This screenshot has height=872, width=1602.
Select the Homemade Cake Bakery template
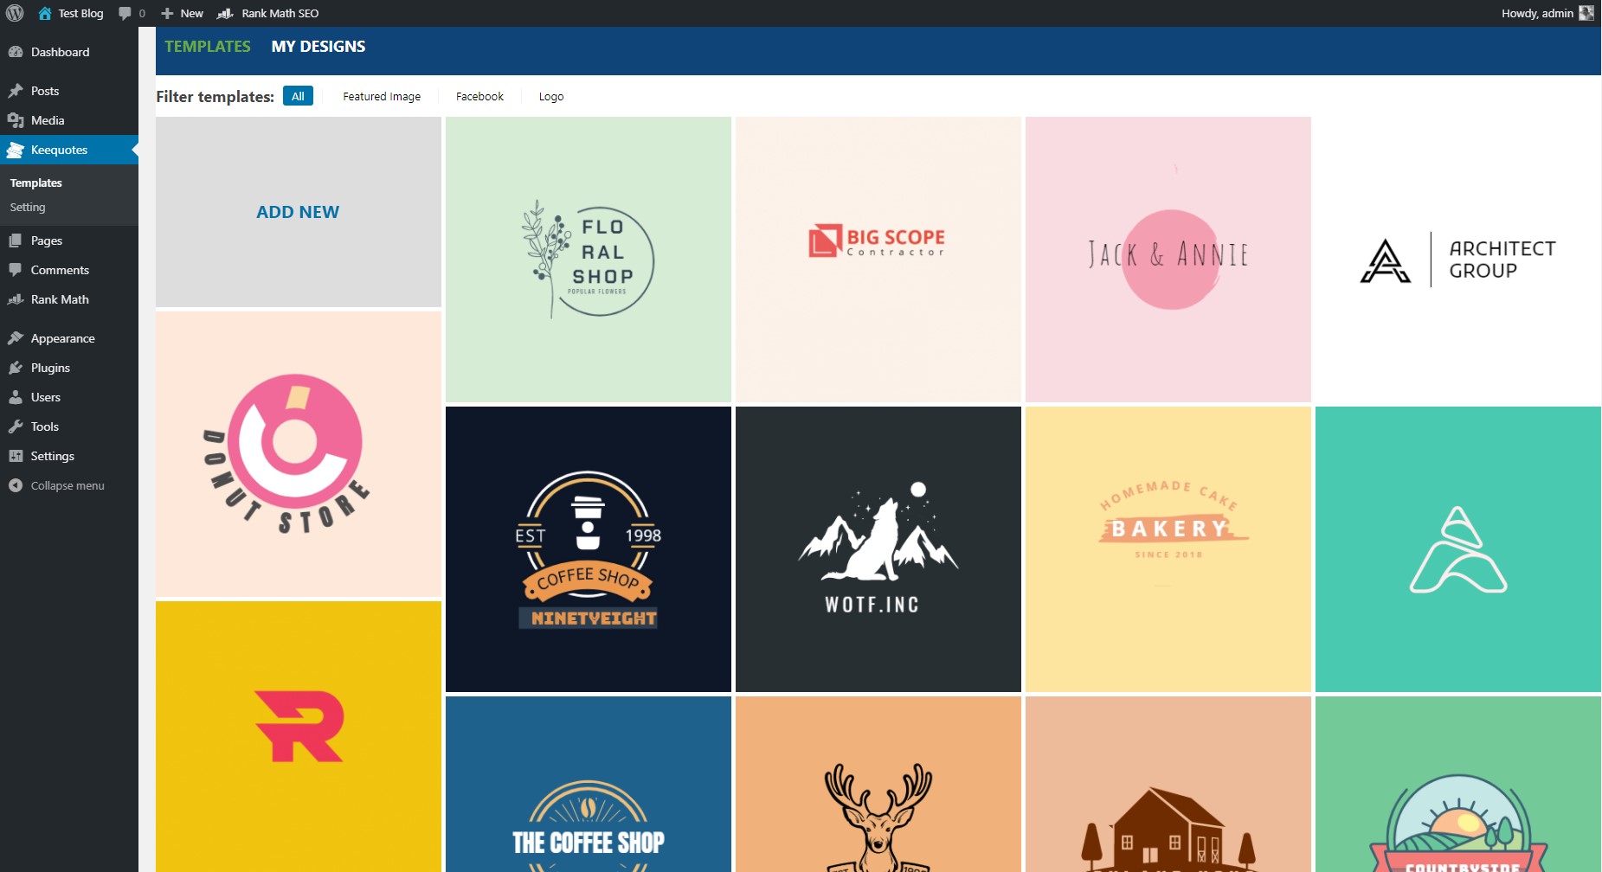[1168, 549]
